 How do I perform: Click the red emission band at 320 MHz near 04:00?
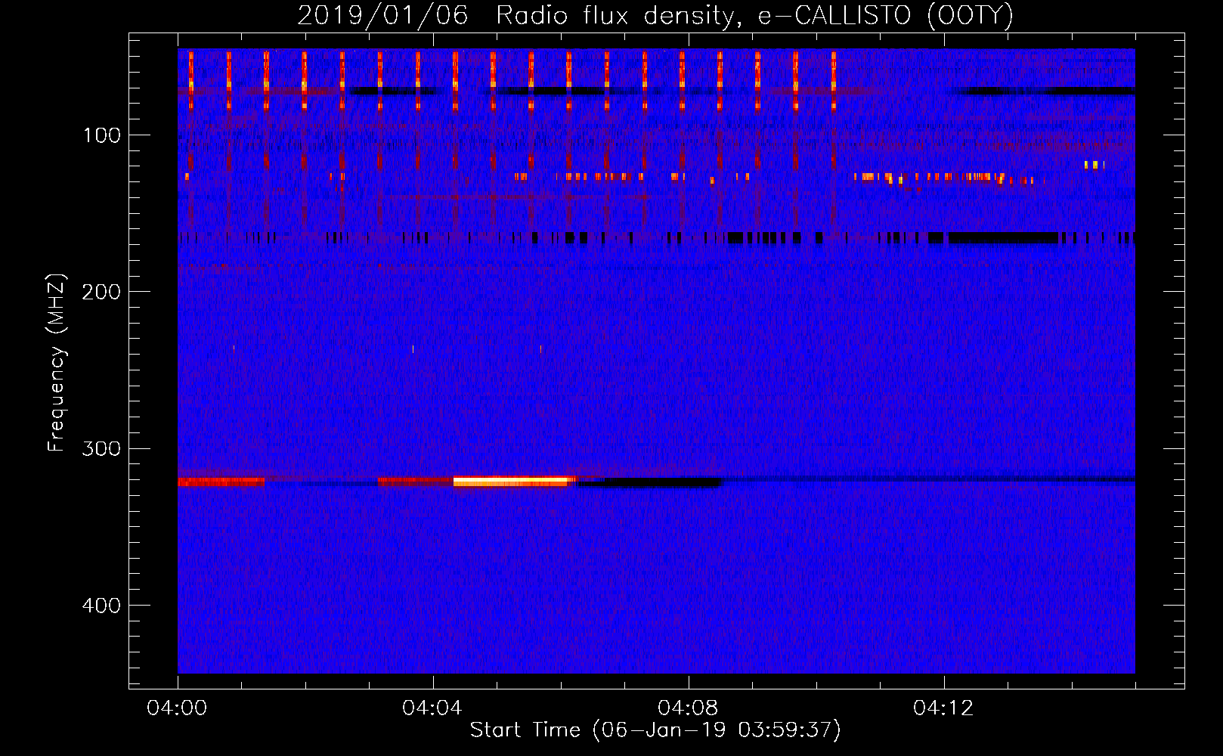(x=221, y=482)
